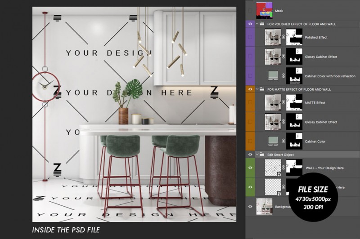Image resolution: width=360 pixels, height=239 pixels.
Task: Select 'Glossy Cabinet Effect' name in the polished group
Action: point(321,57)
